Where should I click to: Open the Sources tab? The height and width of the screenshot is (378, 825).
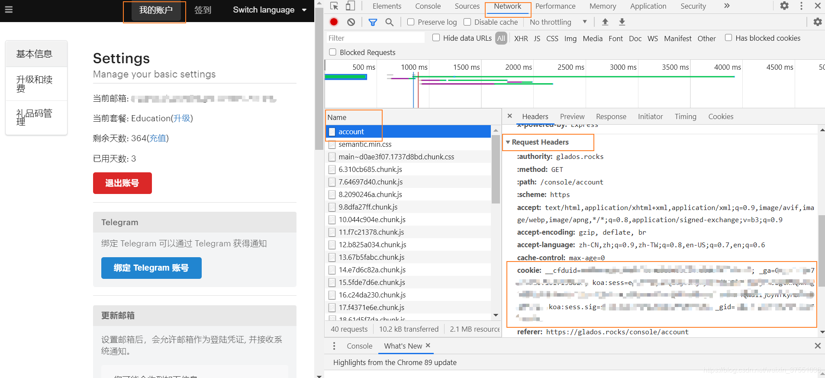tap(467, 6)
